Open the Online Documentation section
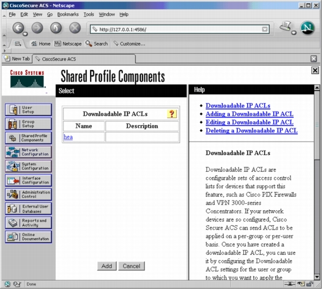The width and height of the screenshot is (323, 290). point(28,237)
